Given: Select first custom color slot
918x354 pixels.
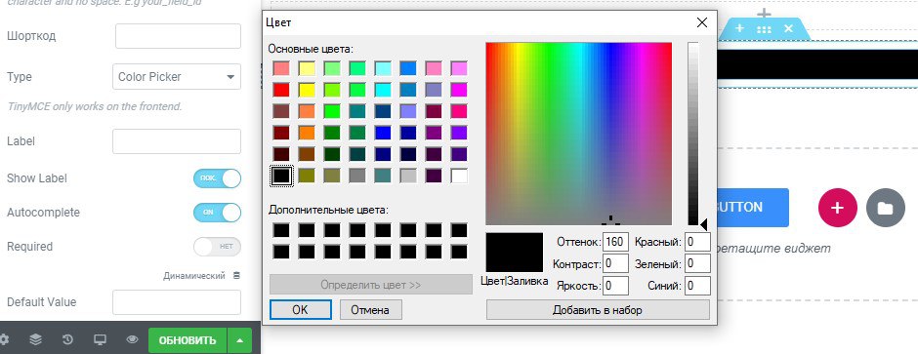Looking at the screenshot, I should pos(281,230).
